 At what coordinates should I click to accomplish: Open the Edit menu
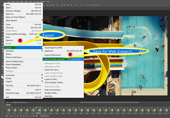[9, 2]
